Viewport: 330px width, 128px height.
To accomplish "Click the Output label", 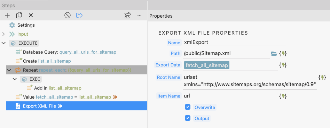I will point(202,118).
